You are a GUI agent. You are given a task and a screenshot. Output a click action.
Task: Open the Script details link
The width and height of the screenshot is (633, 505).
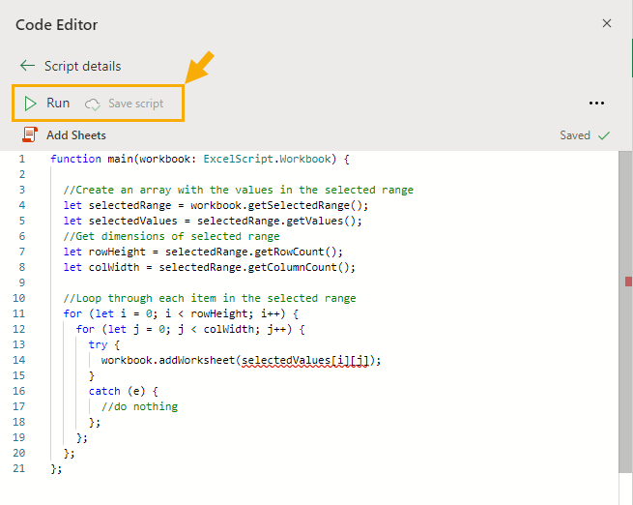click(x=82, y=66)
